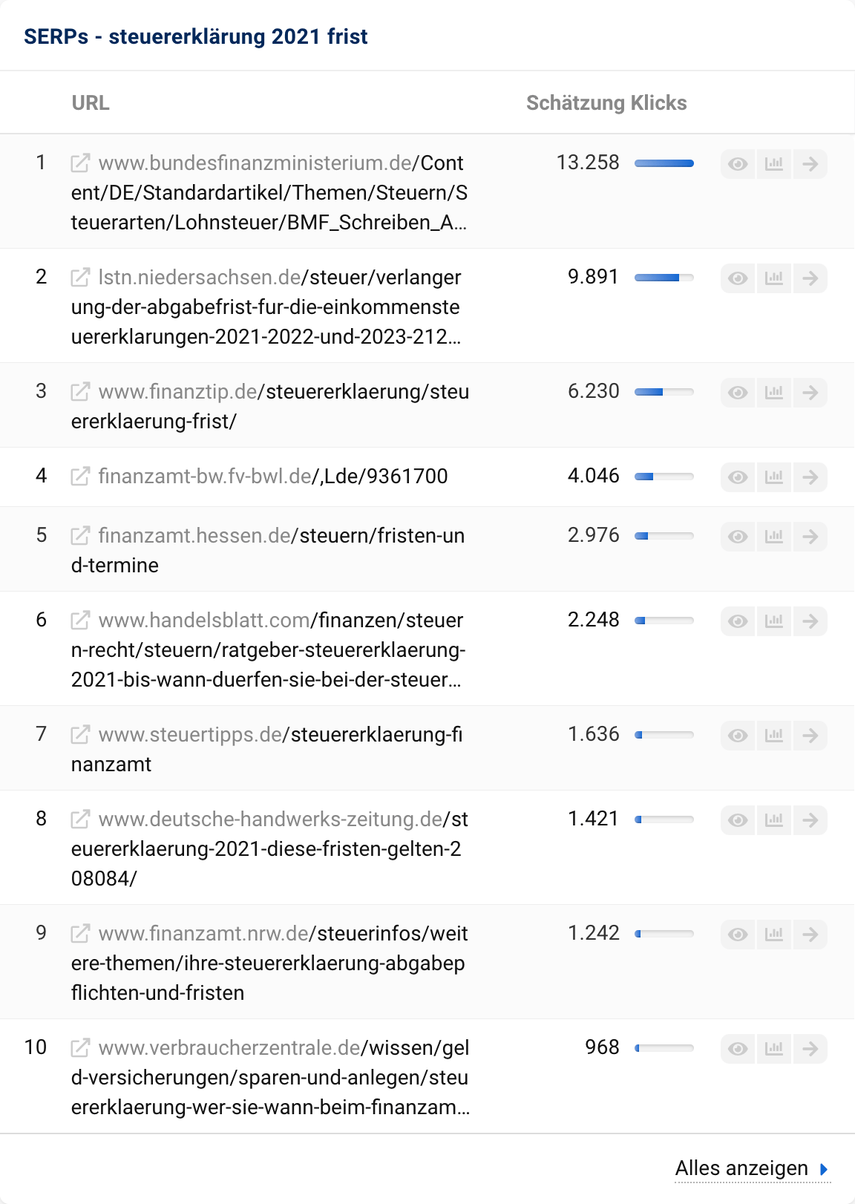Expand details arrow for verbraucherzentrale.de row

tap(810, 1049)
